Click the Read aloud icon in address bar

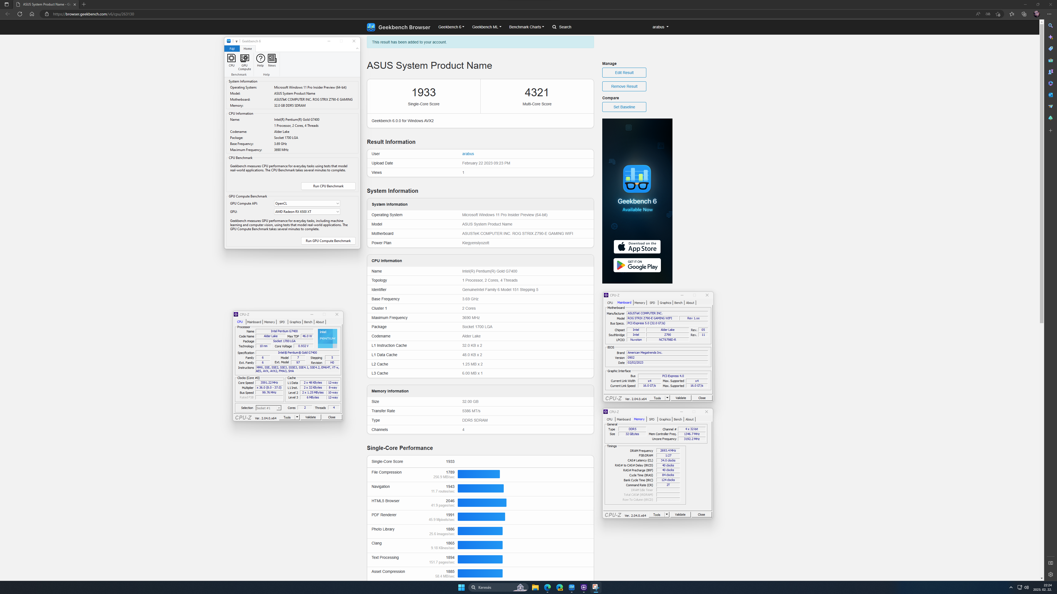[x=978, y=14]
